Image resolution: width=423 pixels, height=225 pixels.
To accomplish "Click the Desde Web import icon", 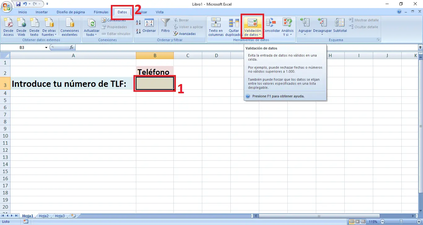I will (x=21, y=27).
